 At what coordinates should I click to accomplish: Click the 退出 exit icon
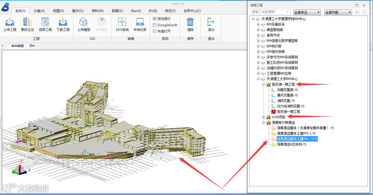coord(211,22)
